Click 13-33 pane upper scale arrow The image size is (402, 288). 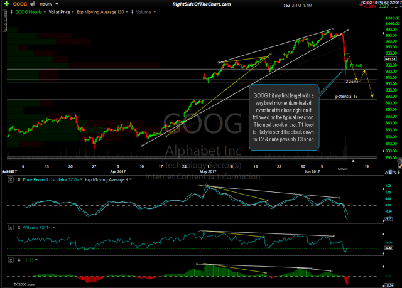pyautogui.click(x=383, y=267)
